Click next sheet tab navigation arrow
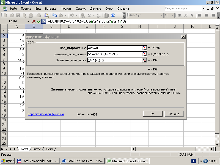 [11, 149]
